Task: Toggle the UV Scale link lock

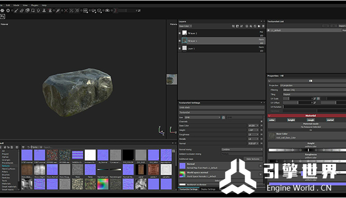Action: pos(318,98)
